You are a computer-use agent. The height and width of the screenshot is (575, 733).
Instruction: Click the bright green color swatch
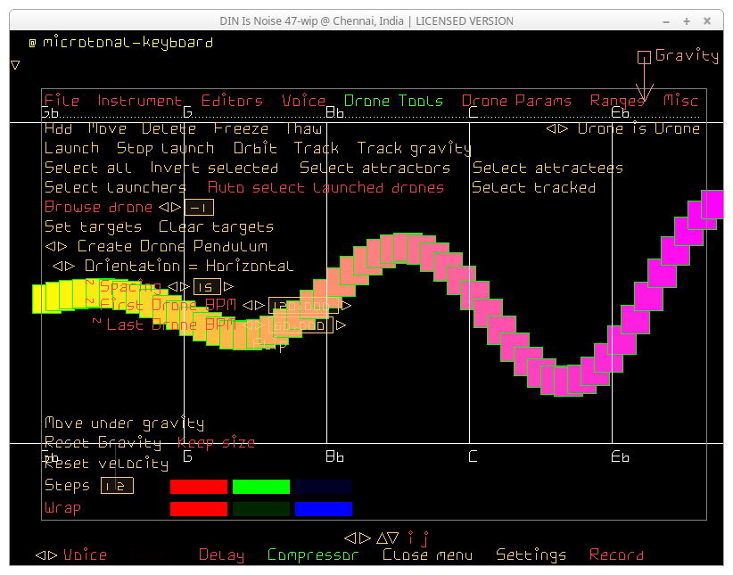click(x=261, y=487)
